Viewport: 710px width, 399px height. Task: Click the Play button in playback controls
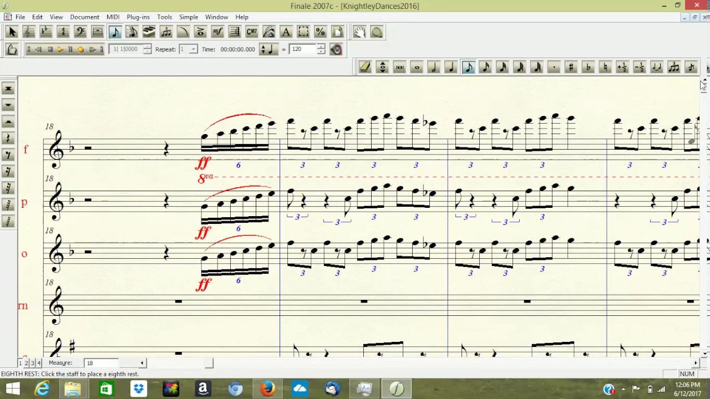60,49
